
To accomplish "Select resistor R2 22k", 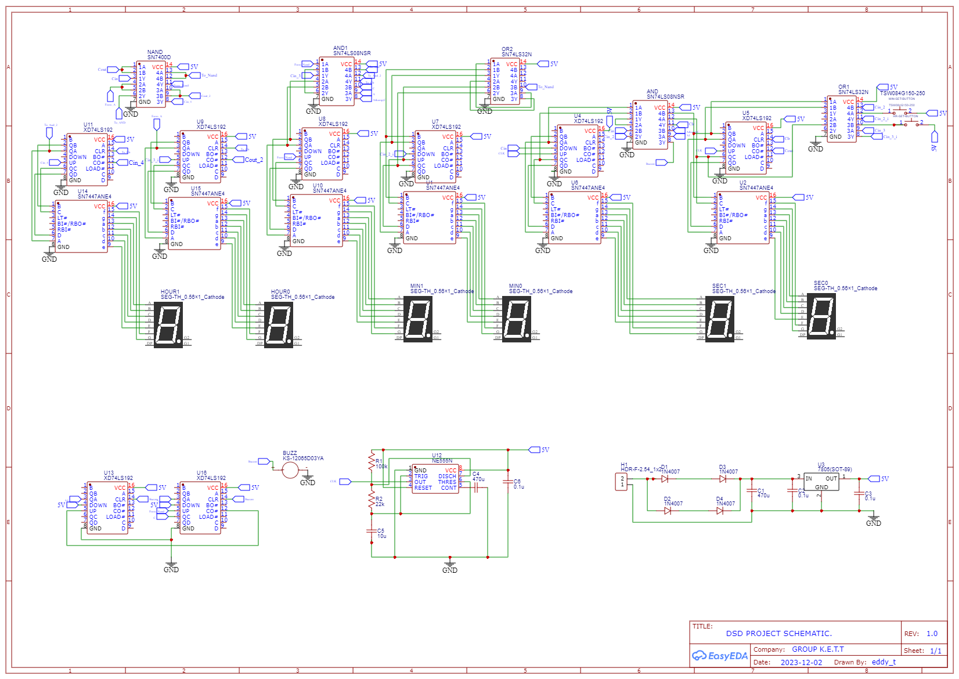I will 372,500.
